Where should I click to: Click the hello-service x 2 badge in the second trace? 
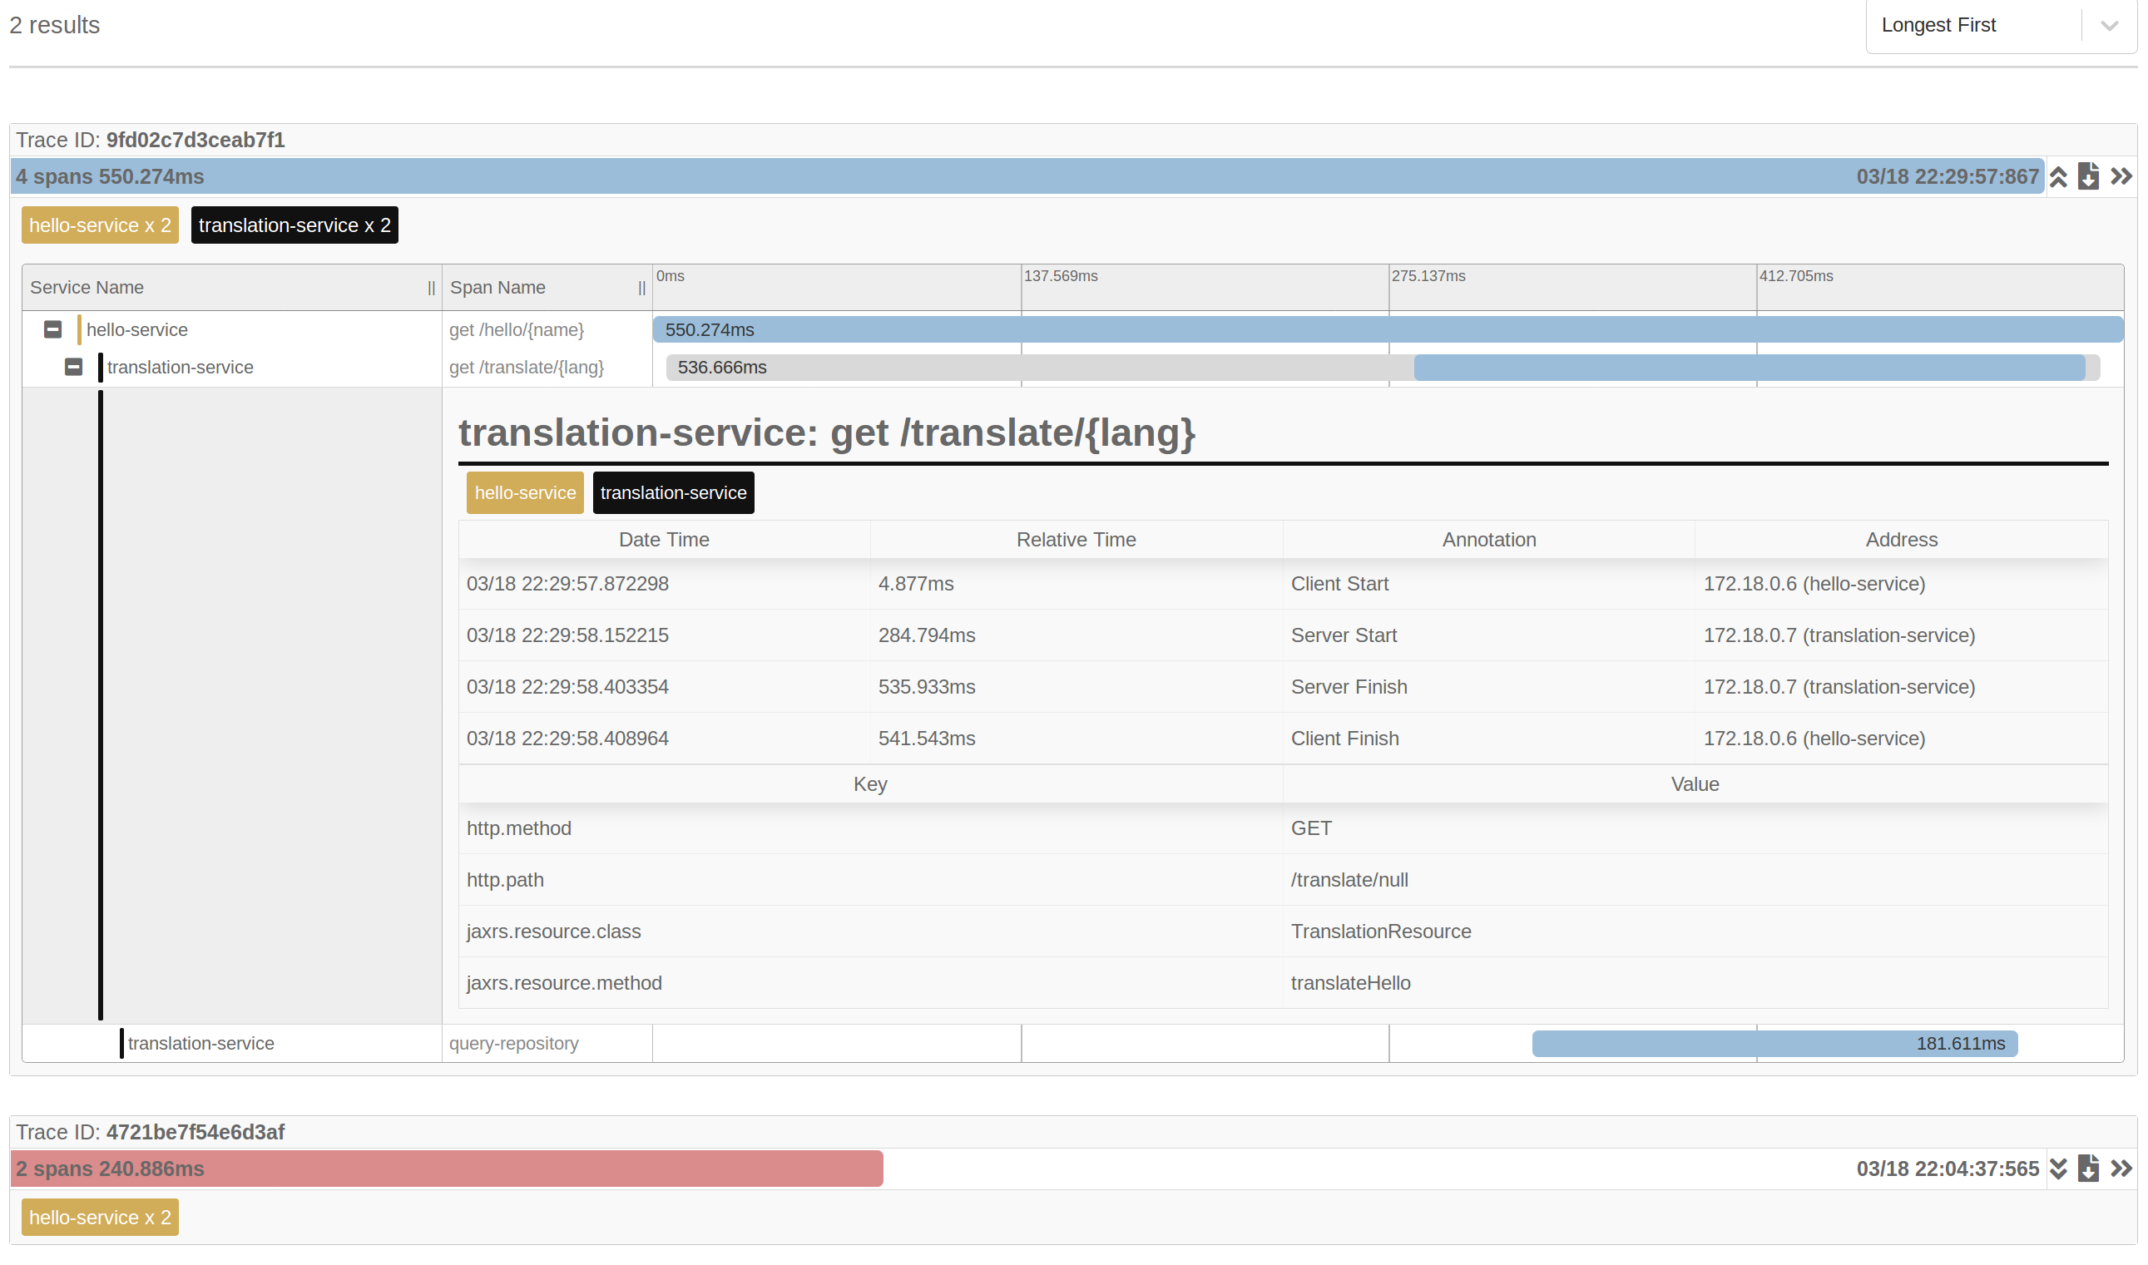pyautogui.click(x=100, y=1218)
